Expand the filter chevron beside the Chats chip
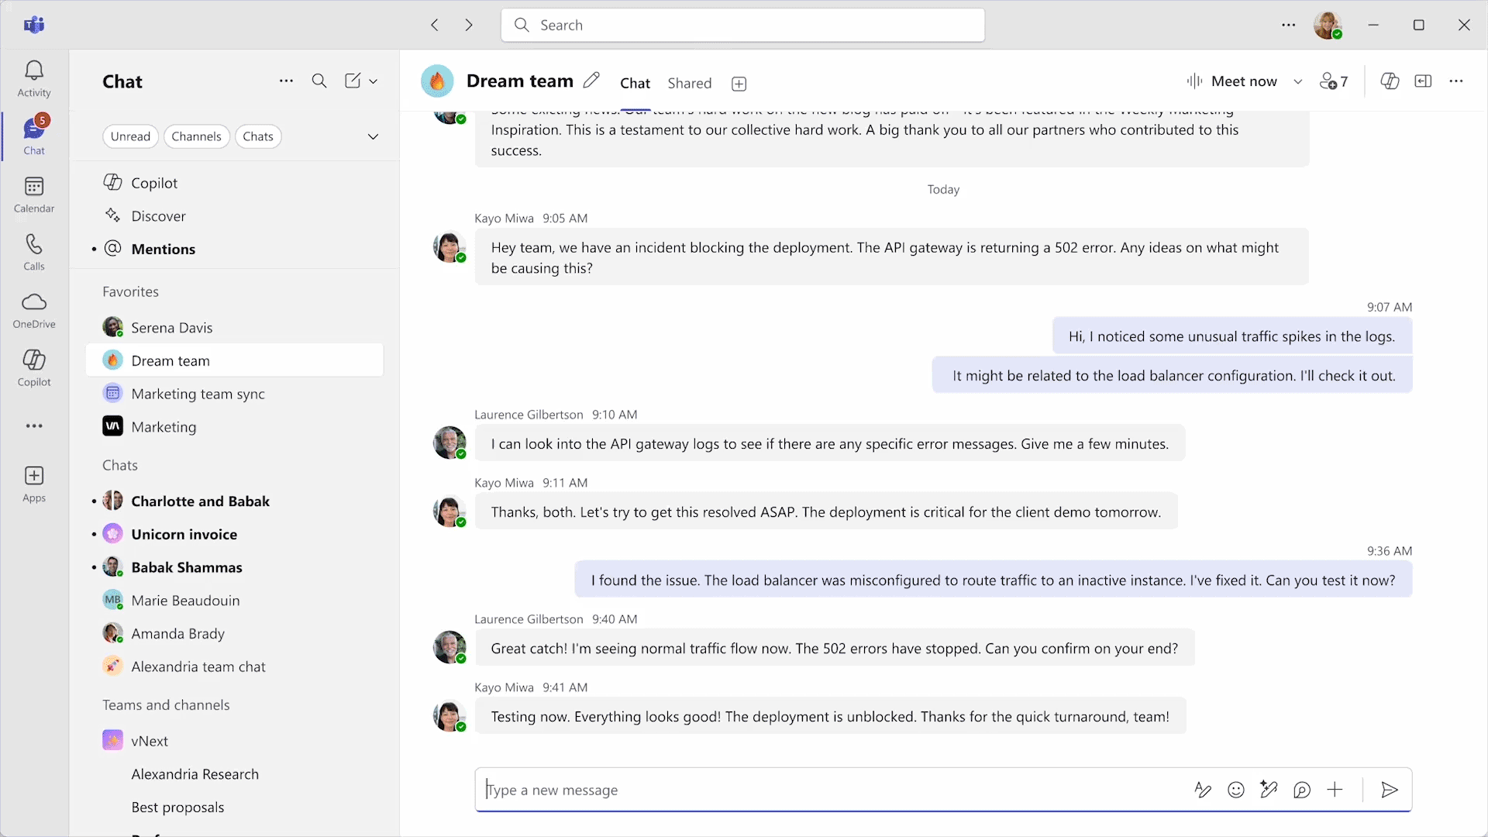The width and height of the screenshot is (1488, 837). pos(373,136)
